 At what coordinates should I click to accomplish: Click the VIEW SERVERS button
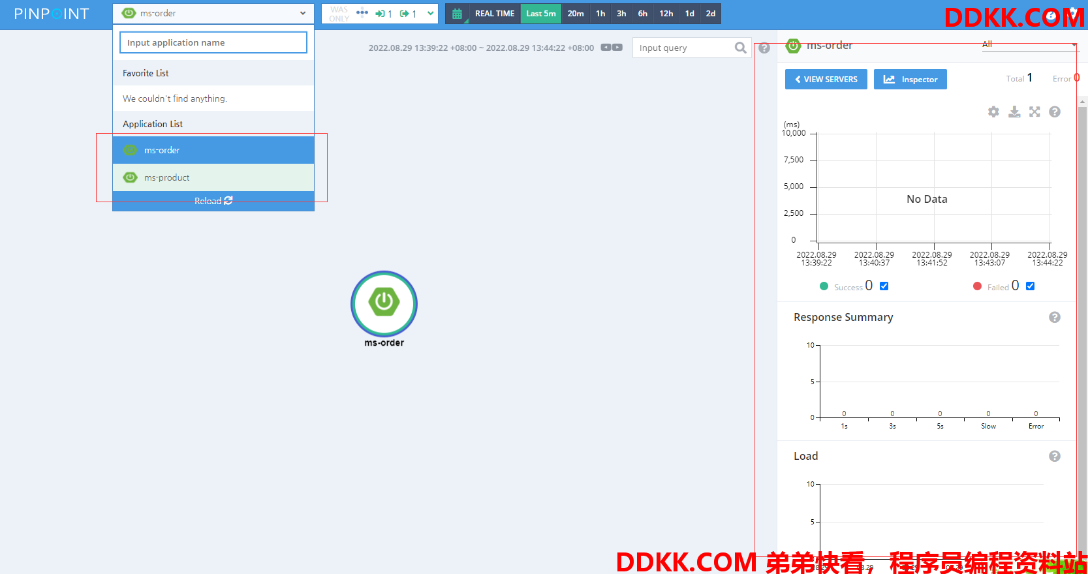826,80
